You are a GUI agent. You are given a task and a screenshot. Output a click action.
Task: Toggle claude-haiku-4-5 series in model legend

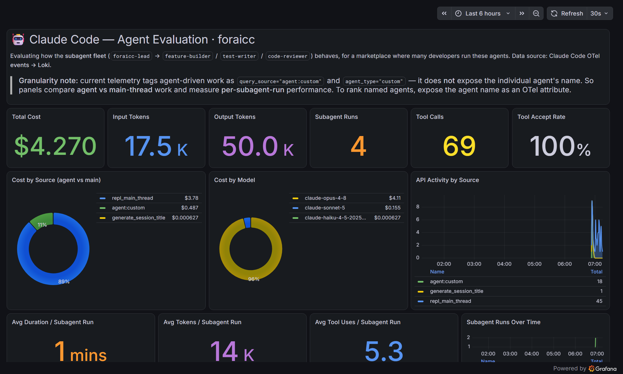click(x=335, y=218)
